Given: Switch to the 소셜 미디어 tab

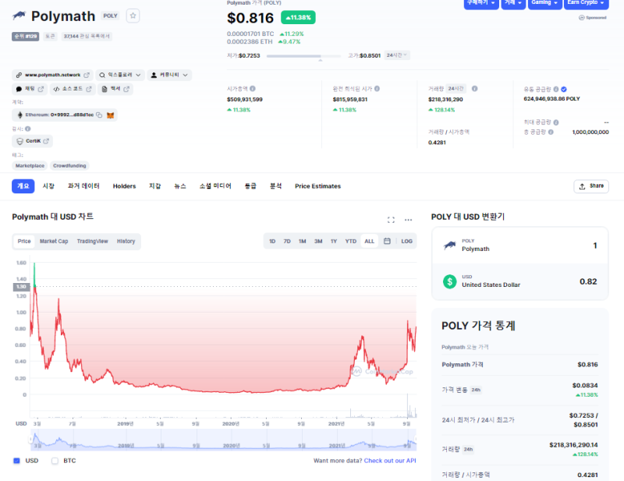Looking at the screenshot, I should pyautogui.click(x=215, y=186).
